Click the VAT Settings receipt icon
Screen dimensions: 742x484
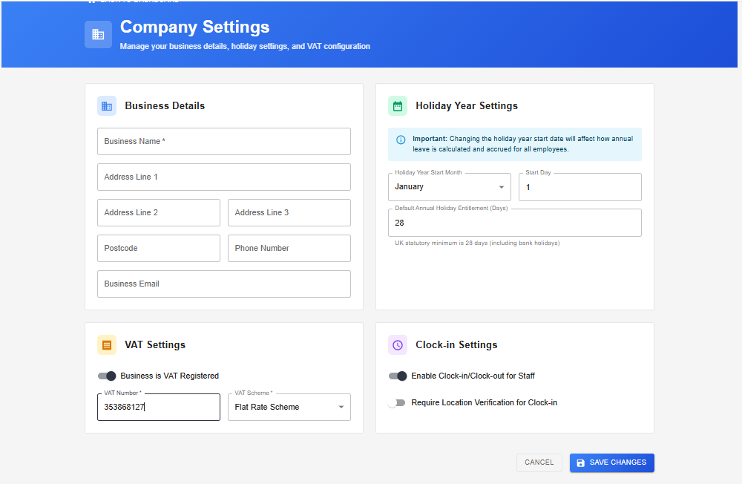tap(107, 344)
